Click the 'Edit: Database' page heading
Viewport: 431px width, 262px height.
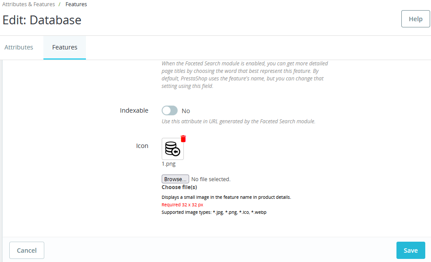(42, 20)
